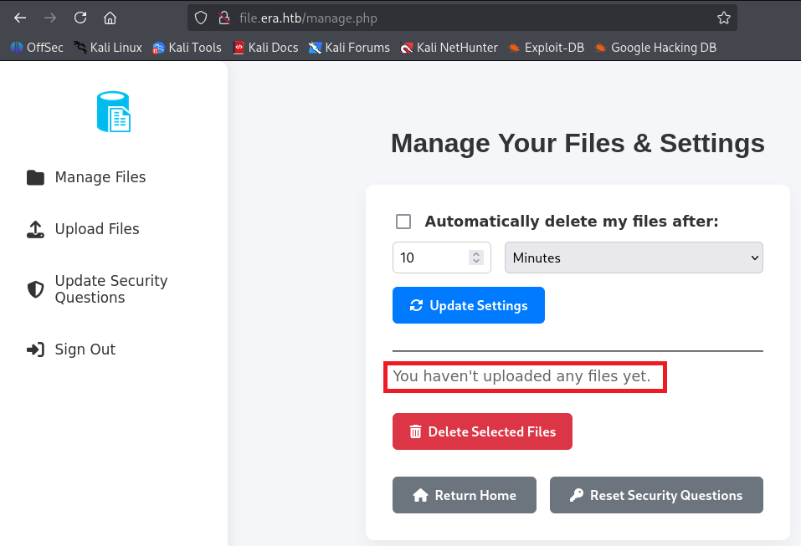801x546 pixels.
Task: Reload the page with the browser refresh icon
Action: tap(80, 18)
